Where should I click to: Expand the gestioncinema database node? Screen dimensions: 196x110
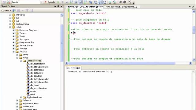10,24
